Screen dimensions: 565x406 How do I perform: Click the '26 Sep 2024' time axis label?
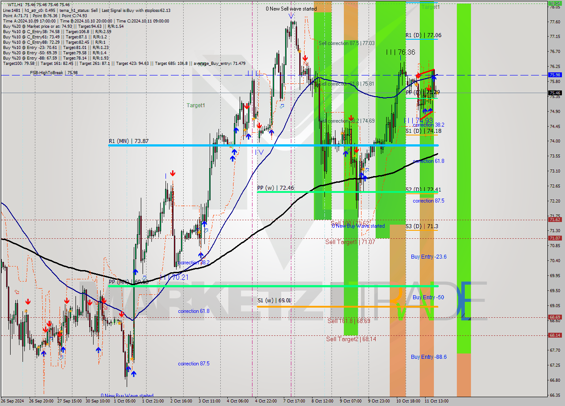click(13, 401)
